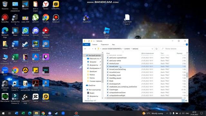The image size is (206, 116).
Task: Open Logitech G HUB shortcut
Action: [25, 99]
